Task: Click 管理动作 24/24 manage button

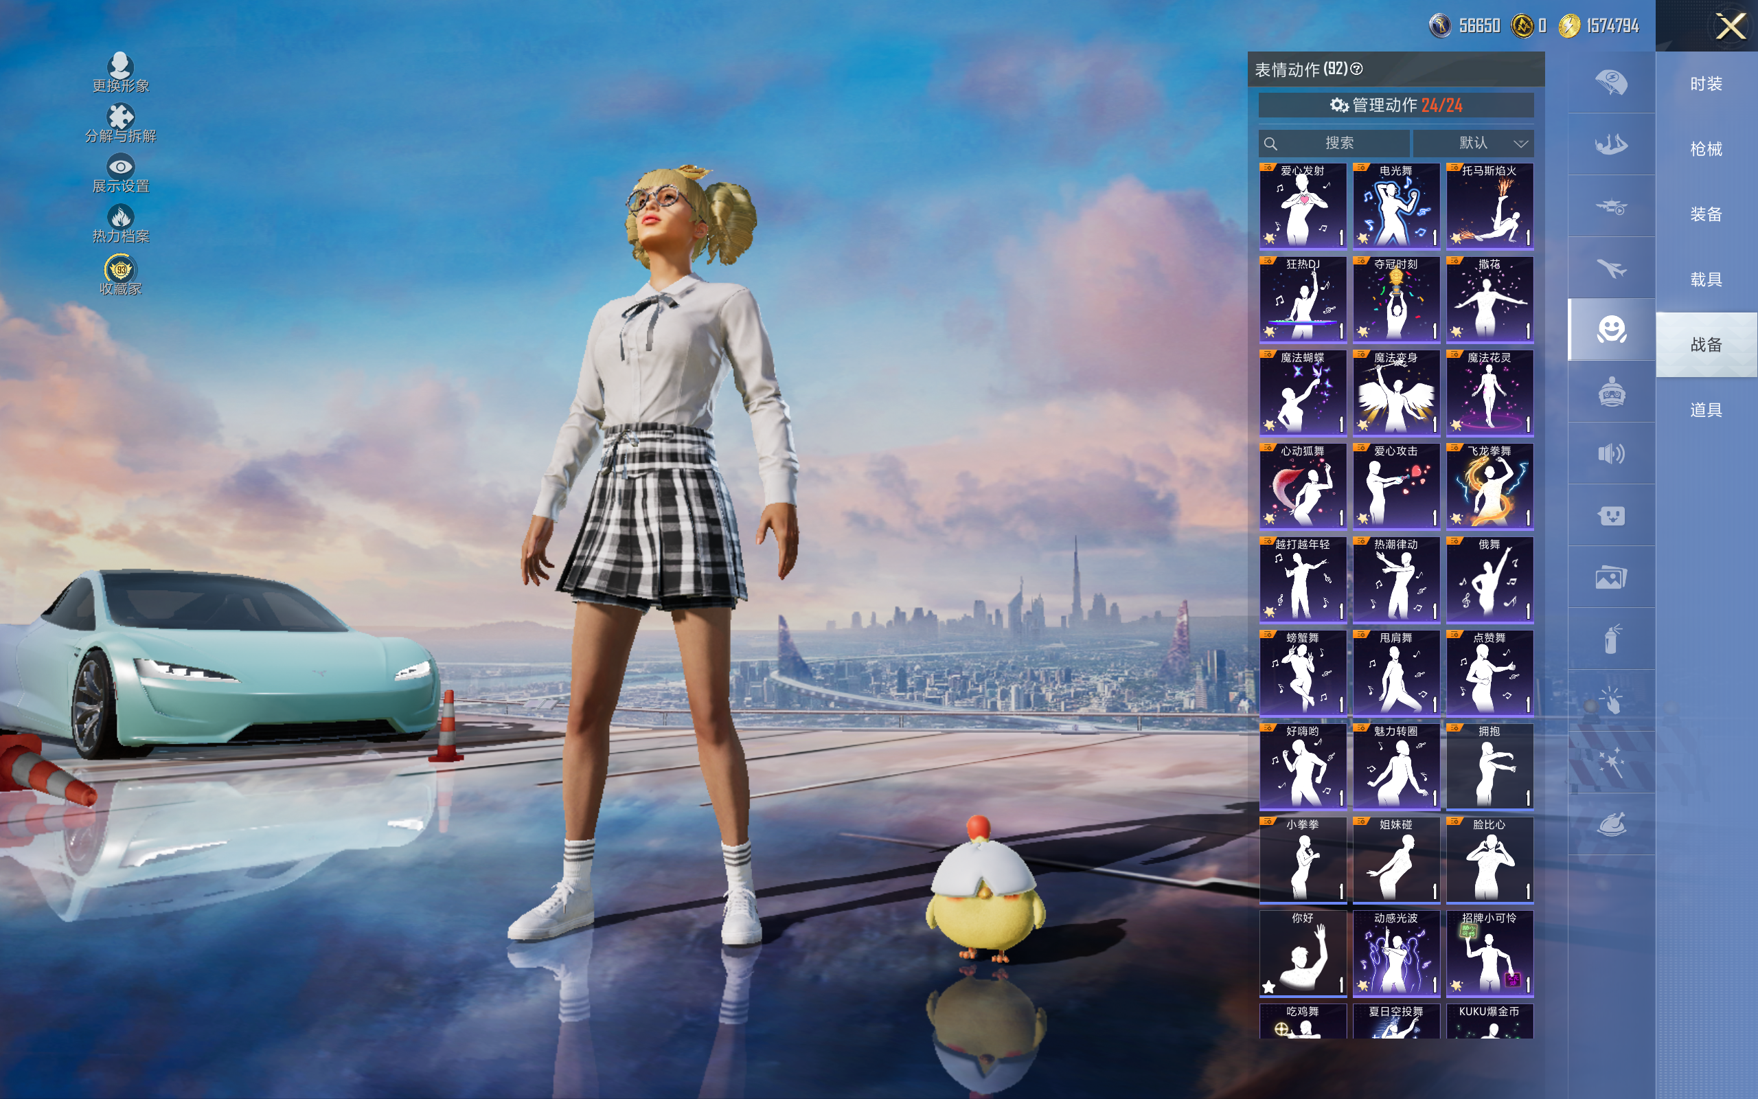Action: tap(1395, 105)
